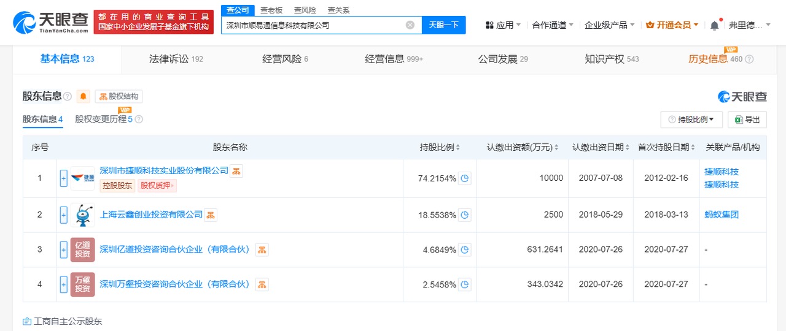786x331 pixels.
Task: Switch to the 知识产权 tab
Action: tap(612, 59)
